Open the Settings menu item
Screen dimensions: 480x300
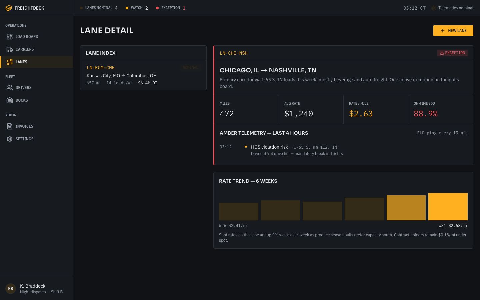pos(37,139)
